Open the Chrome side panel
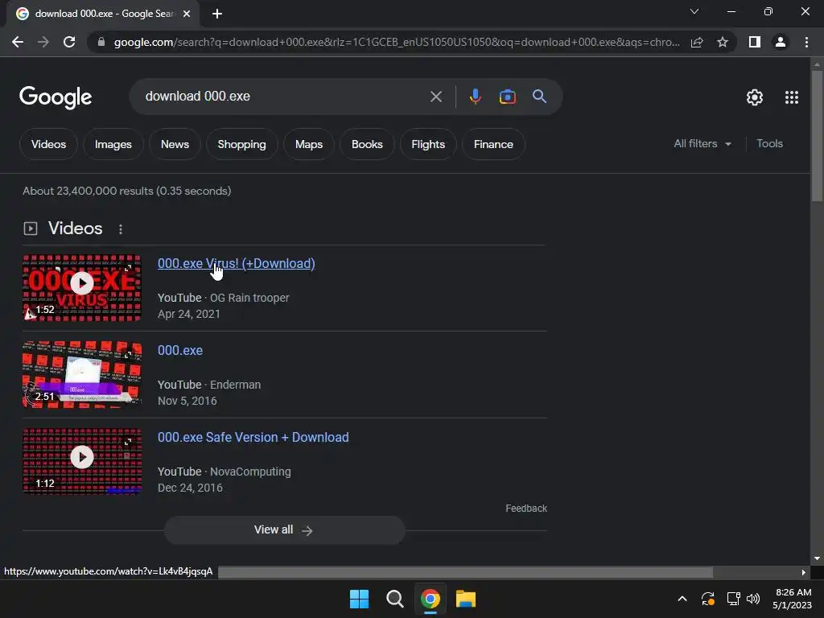 click(x=755, y=42)
